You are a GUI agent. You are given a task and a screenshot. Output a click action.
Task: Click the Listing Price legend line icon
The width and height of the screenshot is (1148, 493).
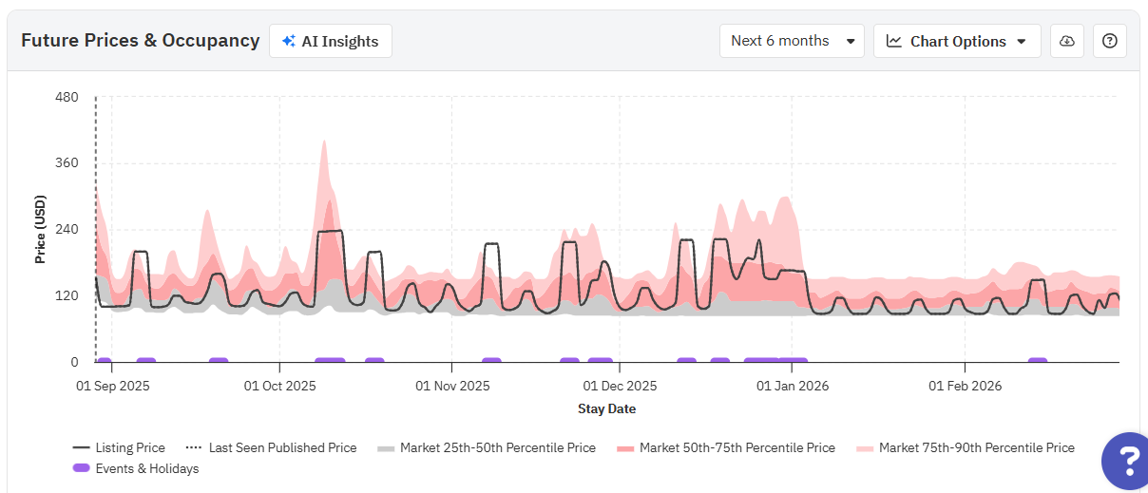point(82,448)
